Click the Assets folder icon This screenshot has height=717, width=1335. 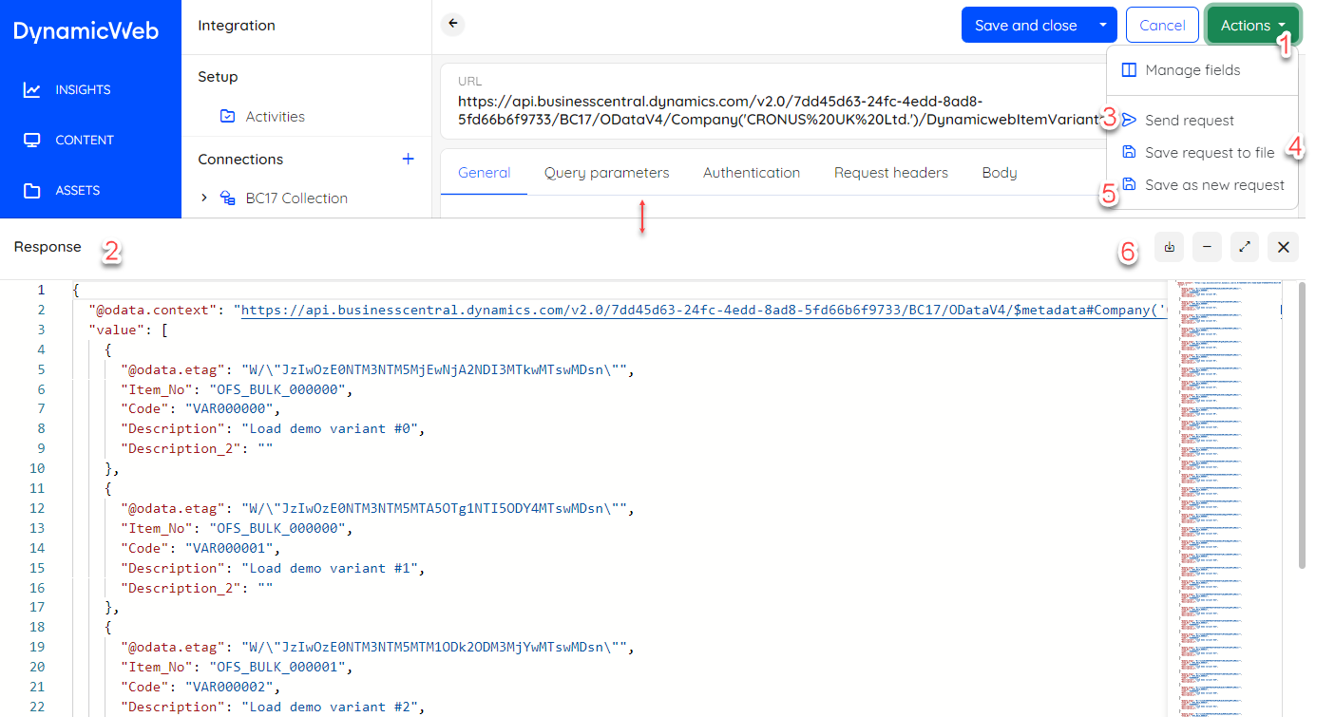tap(32, 191)
